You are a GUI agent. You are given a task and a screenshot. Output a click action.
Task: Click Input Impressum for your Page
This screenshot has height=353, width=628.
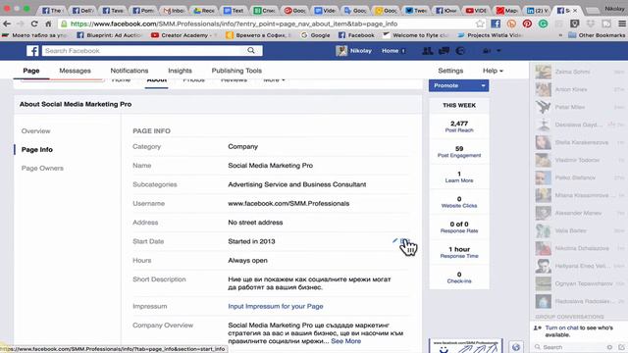pos(276,306)
